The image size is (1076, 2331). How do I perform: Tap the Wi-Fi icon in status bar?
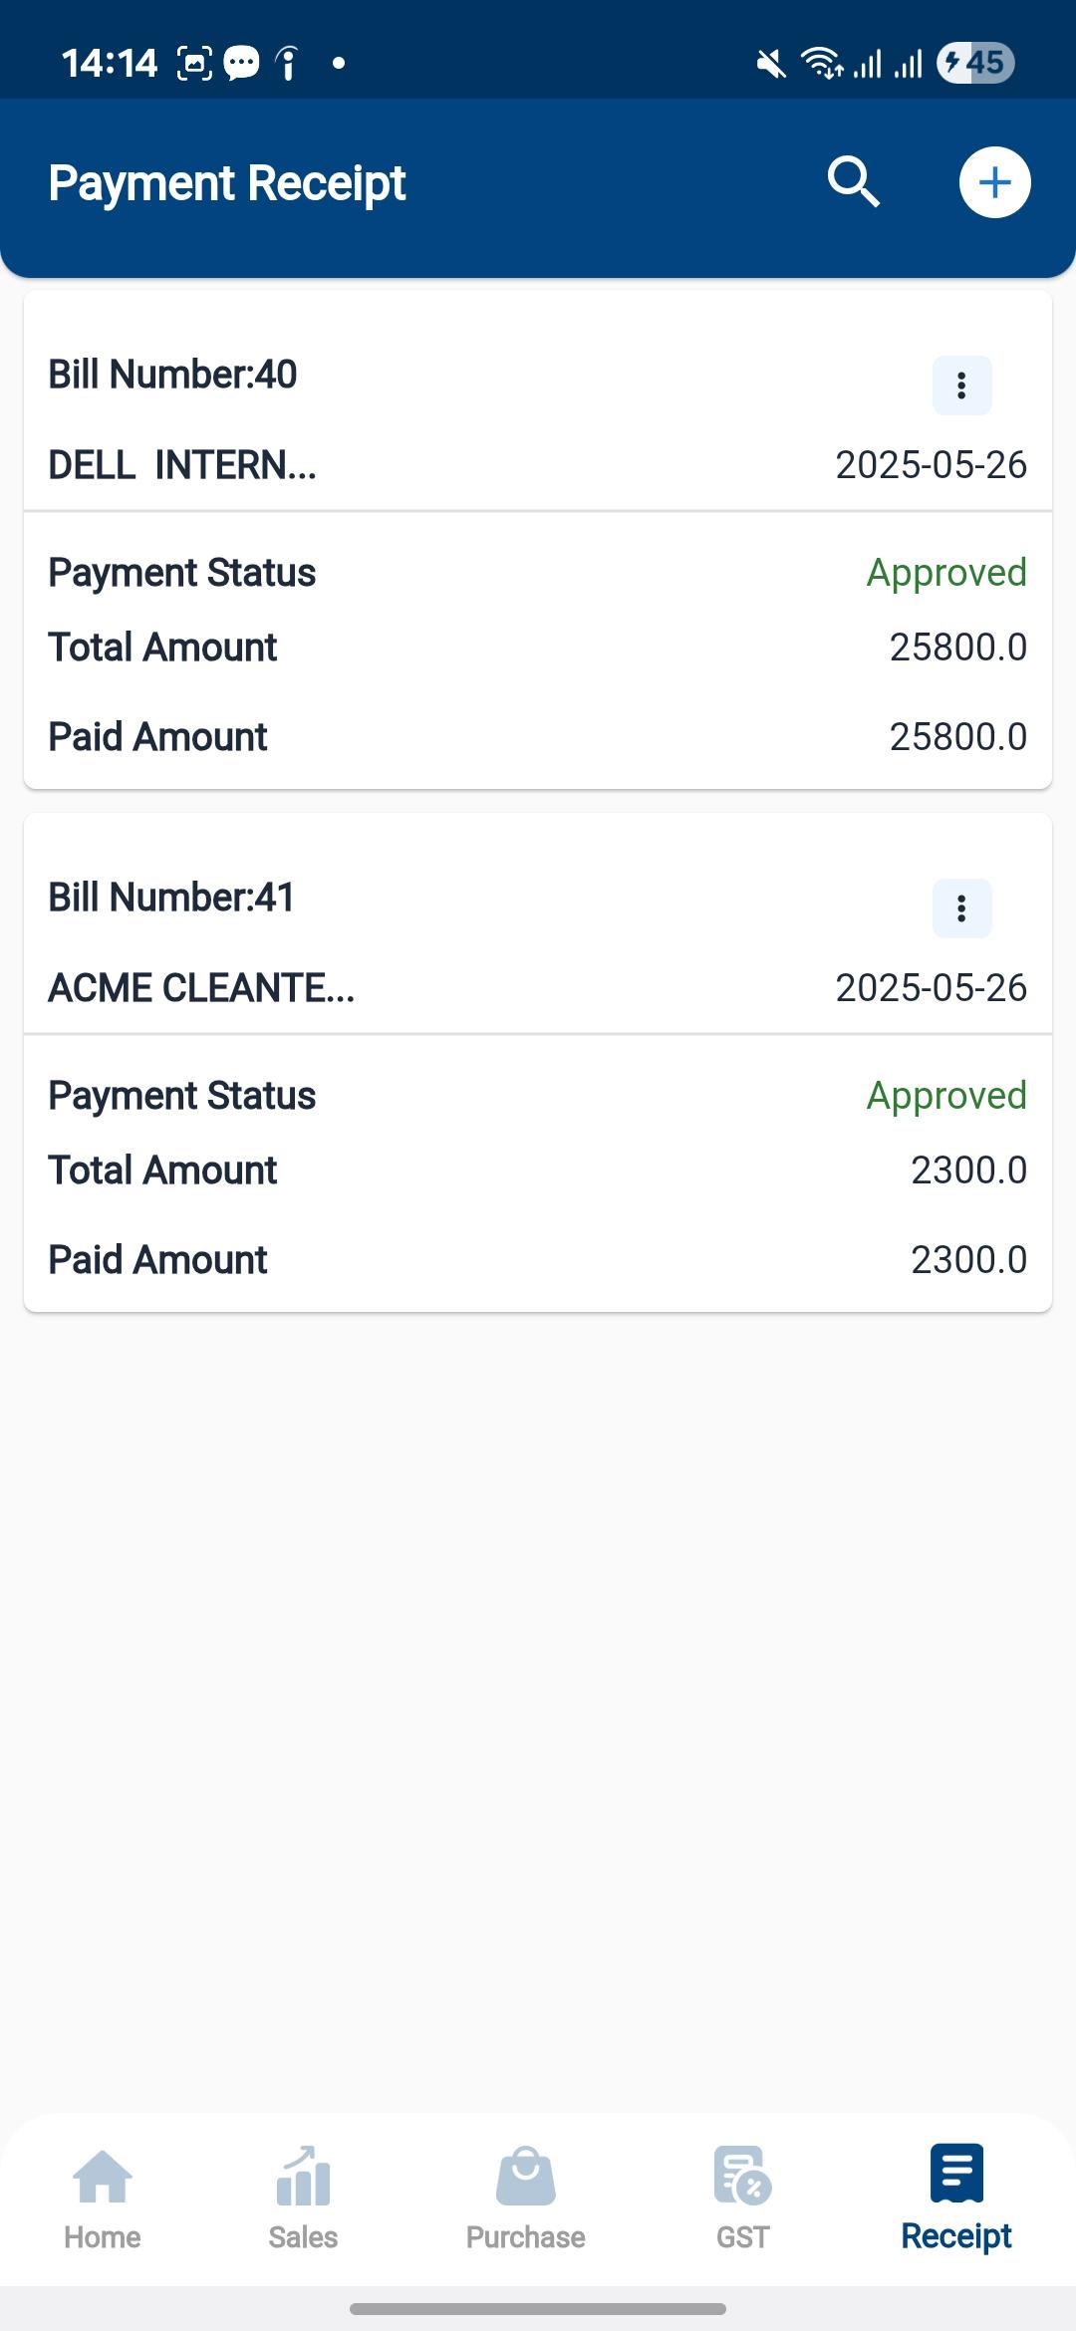click(822, 63)
